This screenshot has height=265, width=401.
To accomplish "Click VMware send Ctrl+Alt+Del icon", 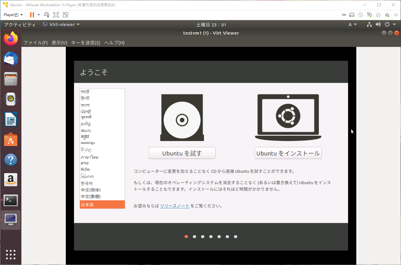I will (x=47, y=15).
